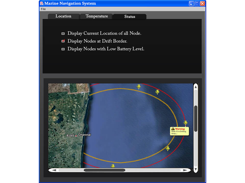This screenshot has height=183, width=245.
Task: Click the warning triangle icon in the popup
Action: tap(173, 129)
